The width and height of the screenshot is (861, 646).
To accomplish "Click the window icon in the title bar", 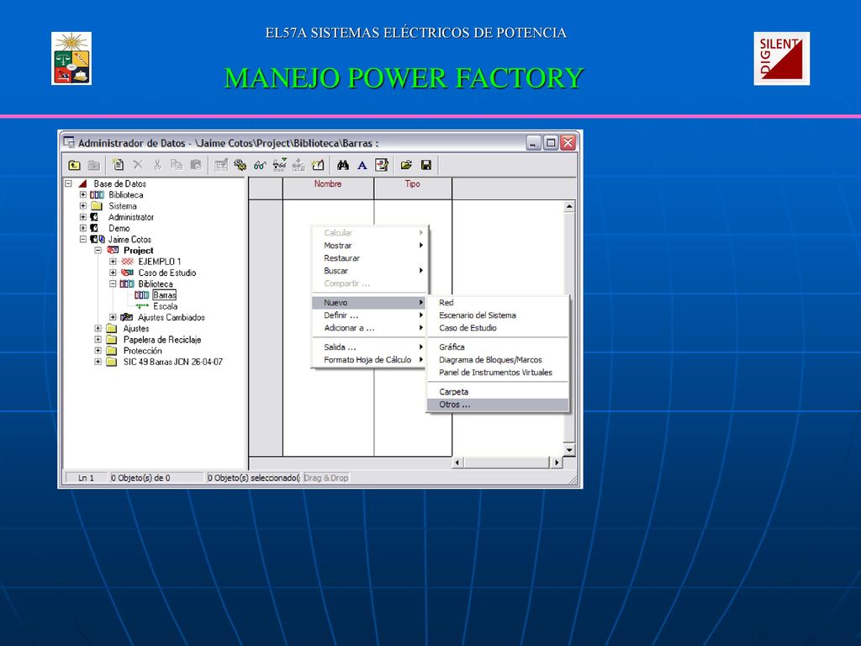I will click(69, 142).
